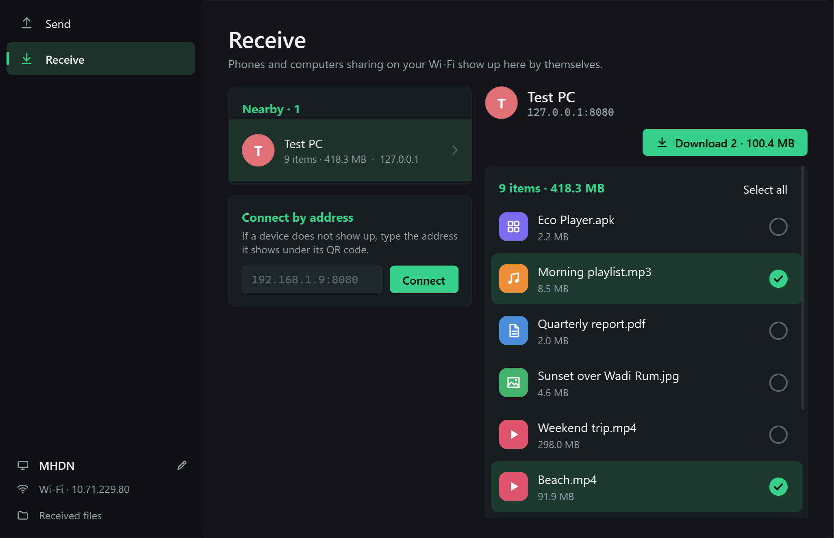The height and width of the screenshot is (538, 834).
Task: Click the Morning playlist.mp3 music icon
Action: pyautogui.click(x=513, y=279)
